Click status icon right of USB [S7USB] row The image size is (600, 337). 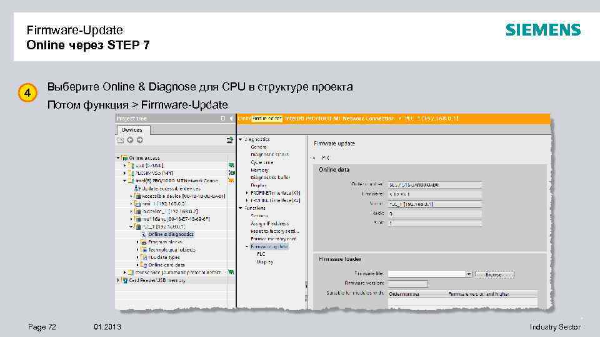[x=231, y=165]
